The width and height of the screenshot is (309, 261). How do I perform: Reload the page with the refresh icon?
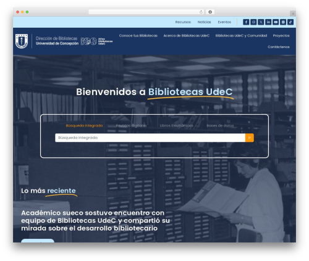(x=201, y=12)
